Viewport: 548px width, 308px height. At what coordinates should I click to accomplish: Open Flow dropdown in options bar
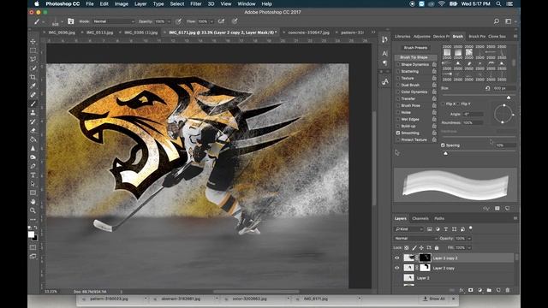tap(211, 21)
